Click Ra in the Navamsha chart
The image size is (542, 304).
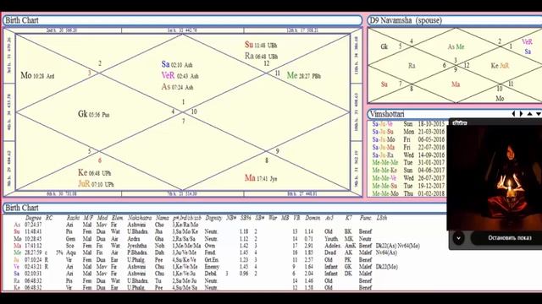click(x=412, y=66)
